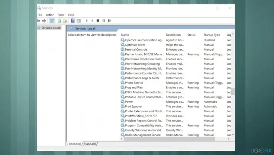Open the Help menu
This screenshot has width=274, height=155.
coord(71,15)
